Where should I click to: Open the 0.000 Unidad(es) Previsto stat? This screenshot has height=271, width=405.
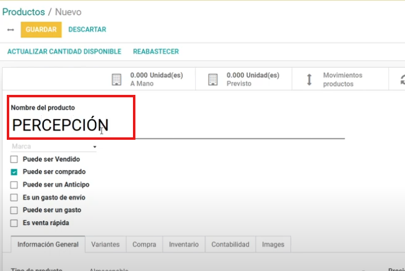coord(244,79)
